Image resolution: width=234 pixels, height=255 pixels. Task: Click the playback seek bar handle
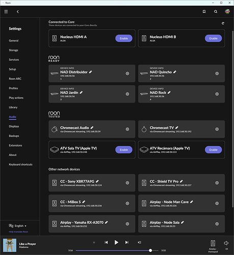click(150, 250)
